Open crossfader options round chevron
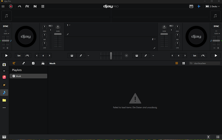 pyautogui.click(x=126, y=55)
